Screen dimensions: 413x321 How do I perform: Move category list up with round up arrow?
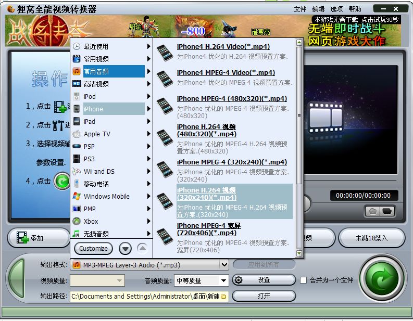tap(142, 248)
